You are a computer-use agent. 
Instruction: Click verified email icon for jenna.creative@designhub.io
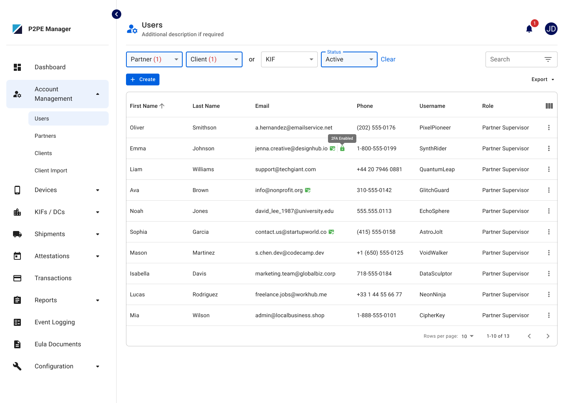click(x=333, y=148)
